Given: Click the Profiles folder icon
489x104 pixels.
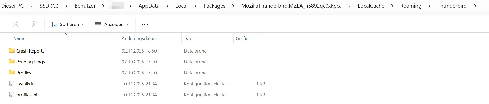Looking at the screenshot, I should 12,72.
